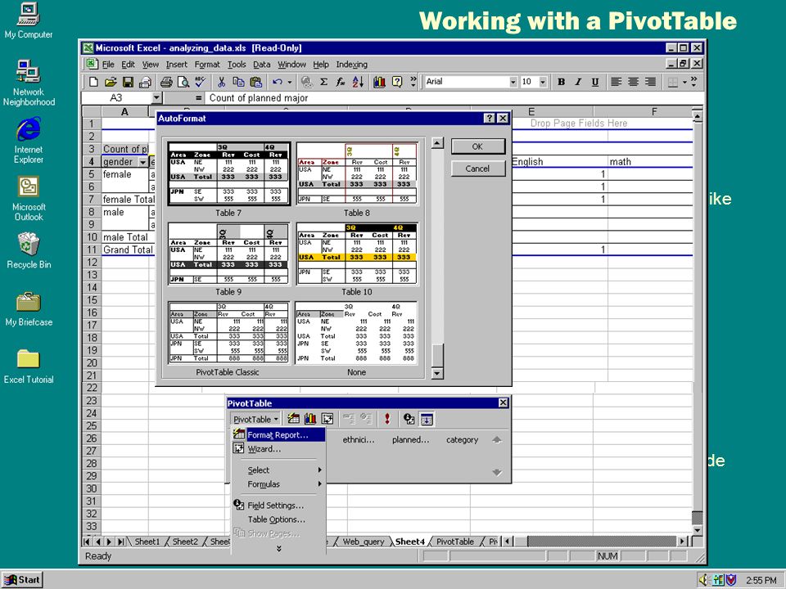Save the workbook with the floppy disk icon

click(x=128, y=82)
